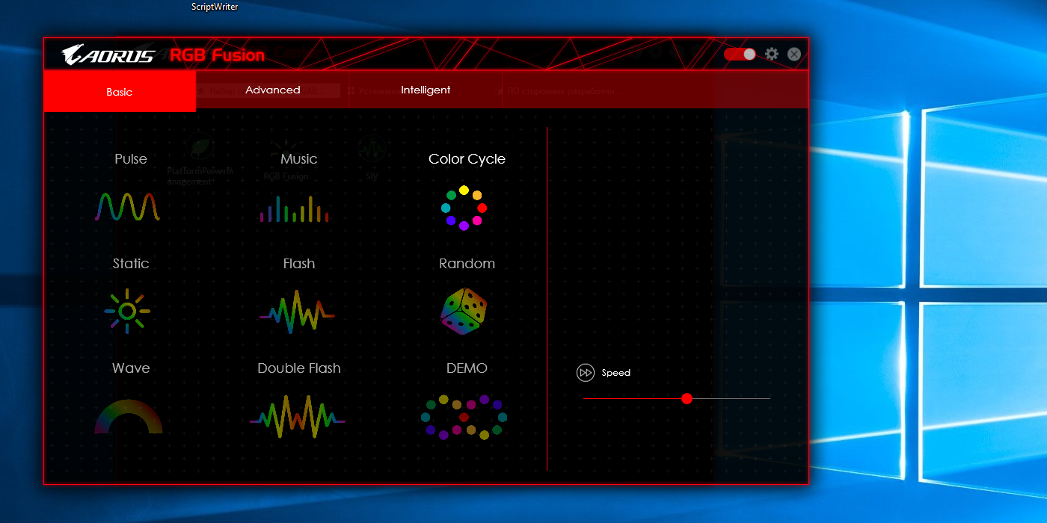Pick the Double Flash waveform icon
The image size is (1047, 523).
[x=297, y=416]
